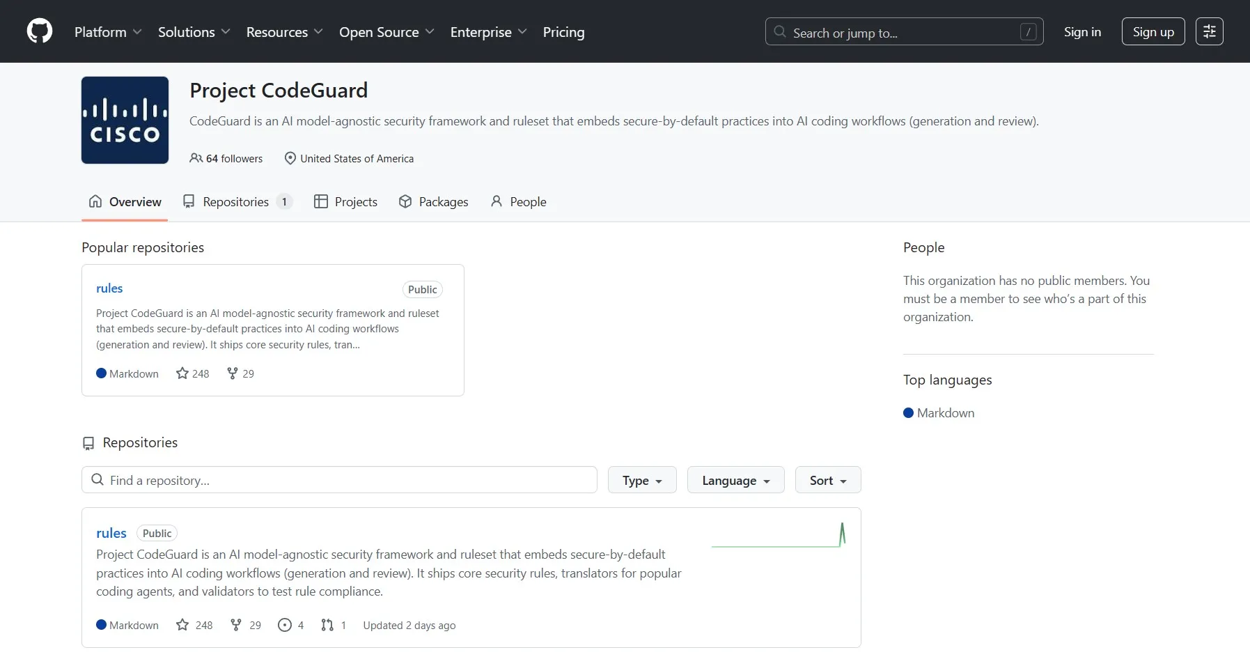1250x666 pixels.
Task: Click the location pin icon
Action: [290, 158]
